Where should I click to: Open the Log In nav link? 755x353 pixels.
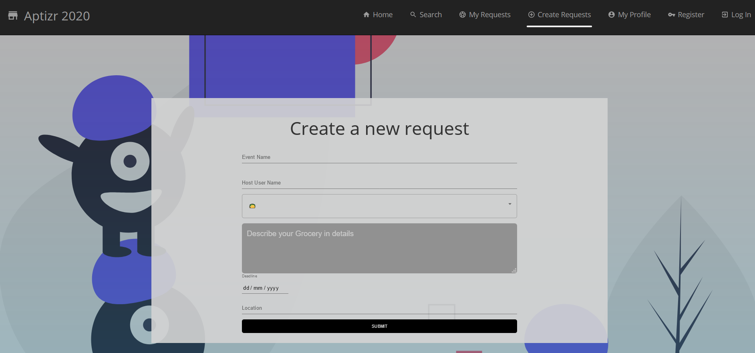coord(736,15)
